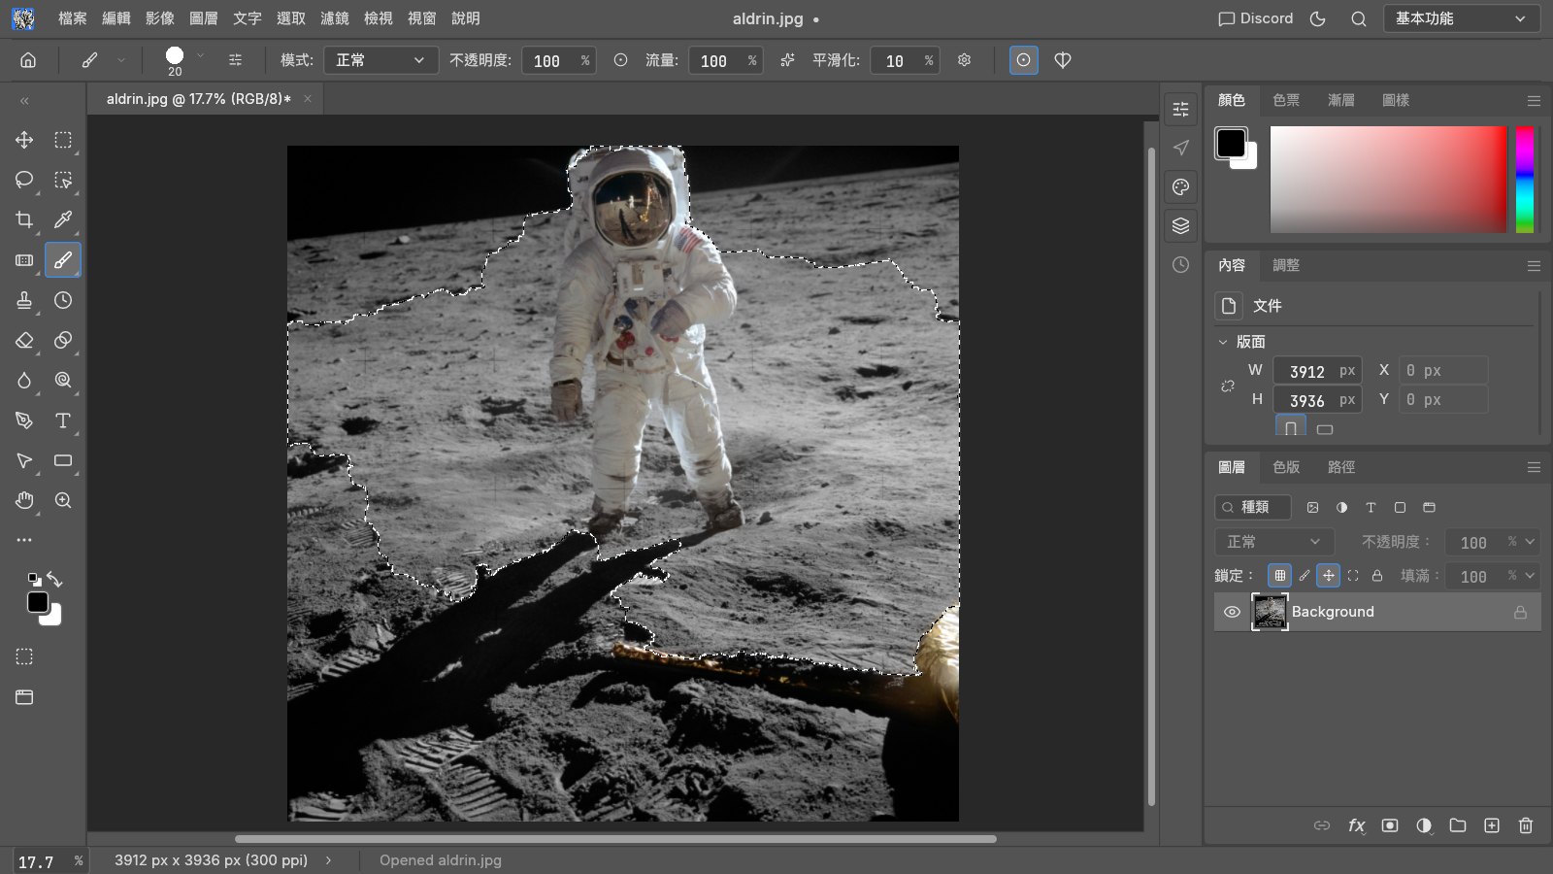Hide the Background layer eye icon

[1232, 612]
